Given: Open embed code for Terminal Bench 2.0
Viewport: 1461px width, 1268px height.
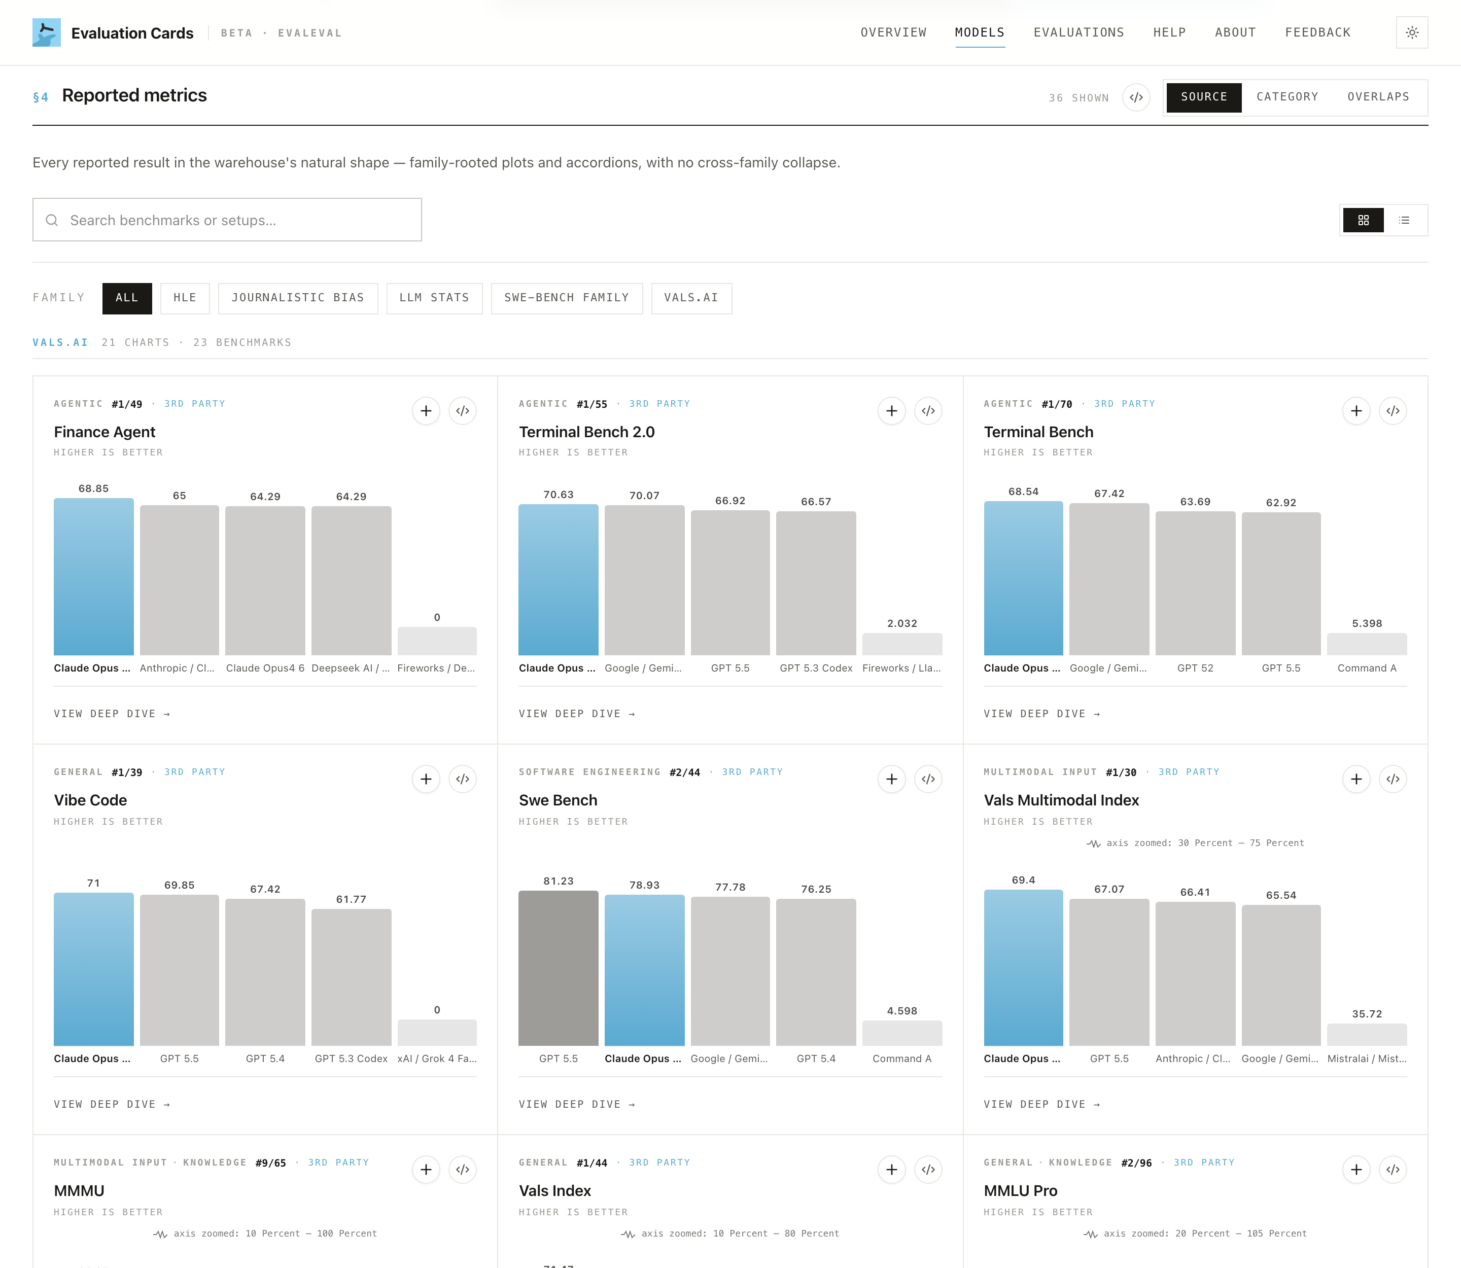Looking at the screenshot, I should point(929,411).
